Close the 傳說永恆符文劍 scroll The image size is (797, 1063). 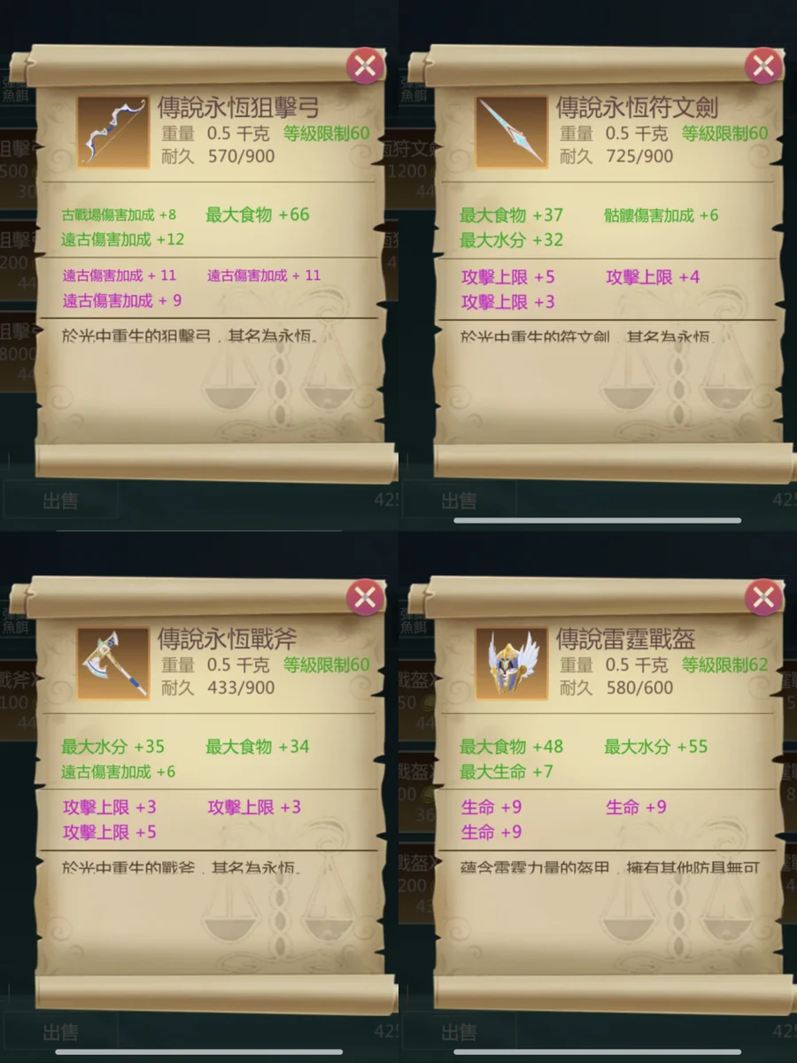[x=763, y=66]
